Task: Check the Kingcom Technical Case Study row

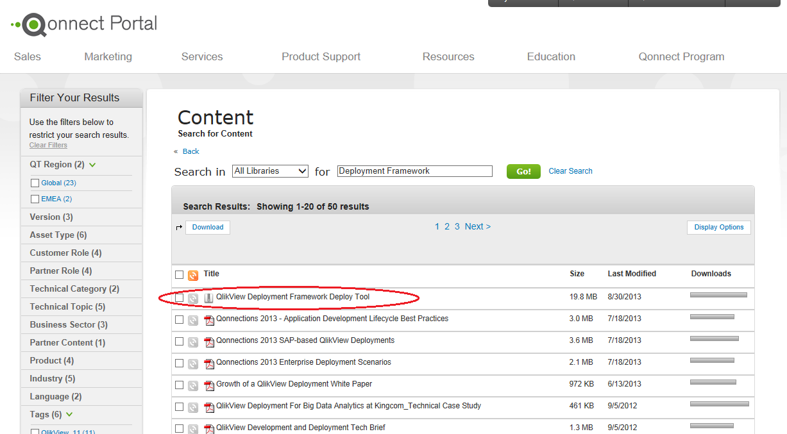Action: point(180,406)
